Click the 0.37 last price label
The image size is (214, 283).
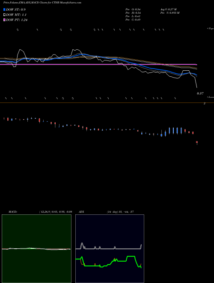[200, 93]
